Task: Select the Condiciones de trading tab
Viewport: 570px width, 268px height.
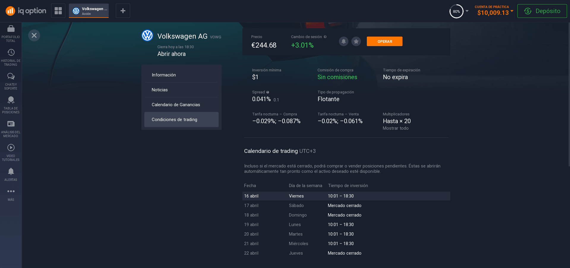Action: [181, 120]
